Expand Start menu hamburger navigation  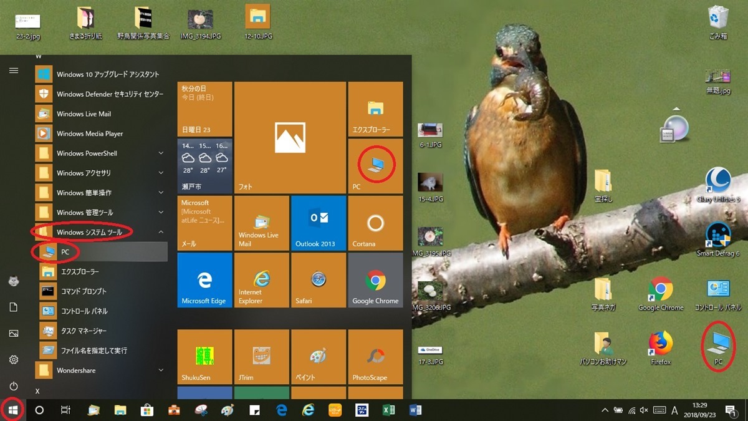pos(13,70)
